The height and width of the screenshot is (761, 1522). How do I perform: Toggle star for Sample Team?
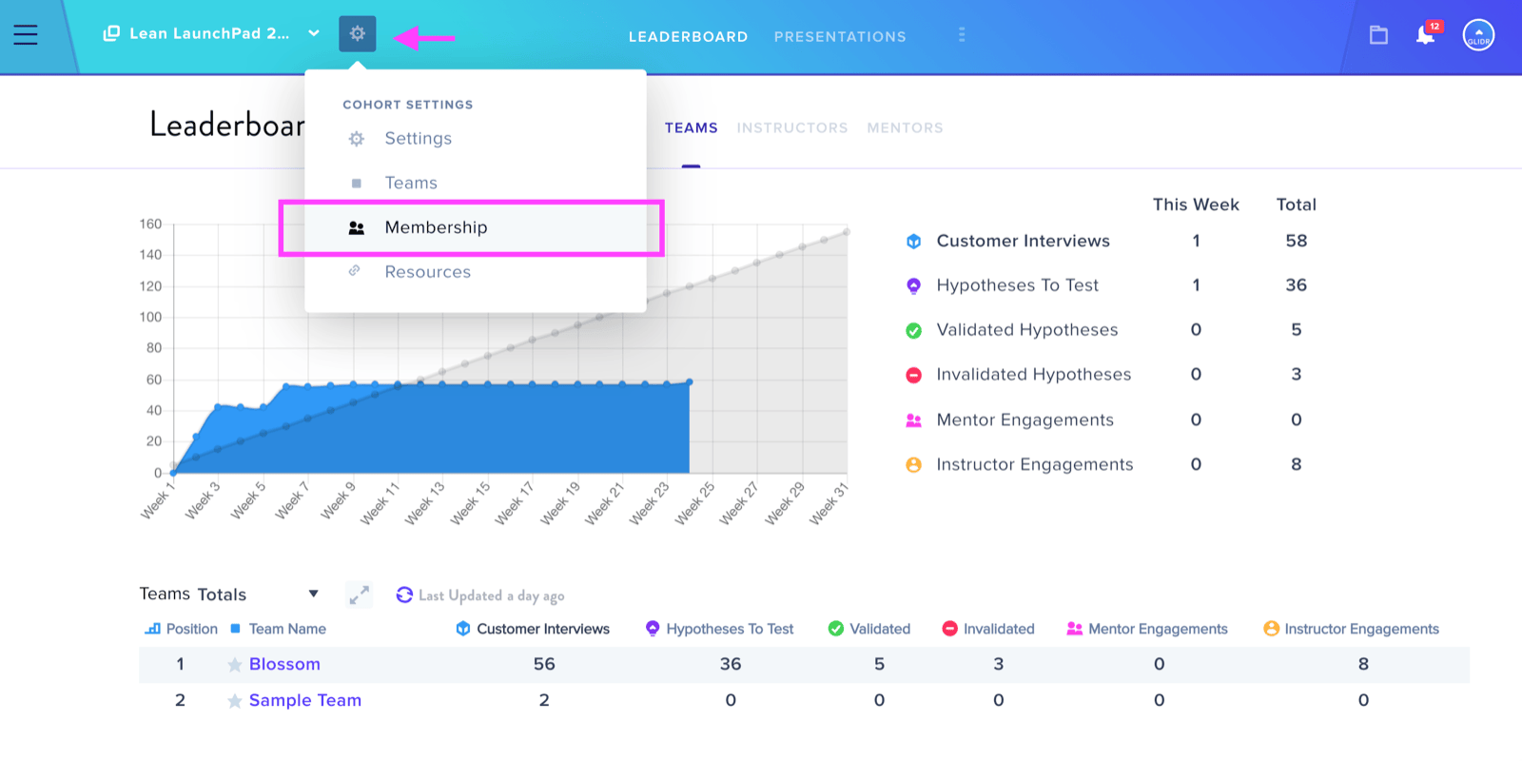[234, 701]
